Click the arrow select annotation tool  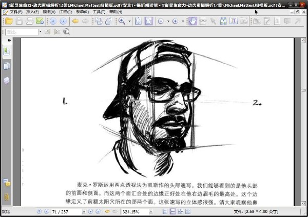[x=213, y=21]
